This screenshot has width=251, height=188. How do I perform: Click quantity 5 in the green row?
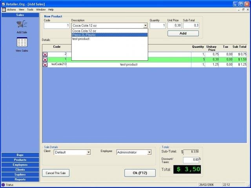click(x=198, y=60)
